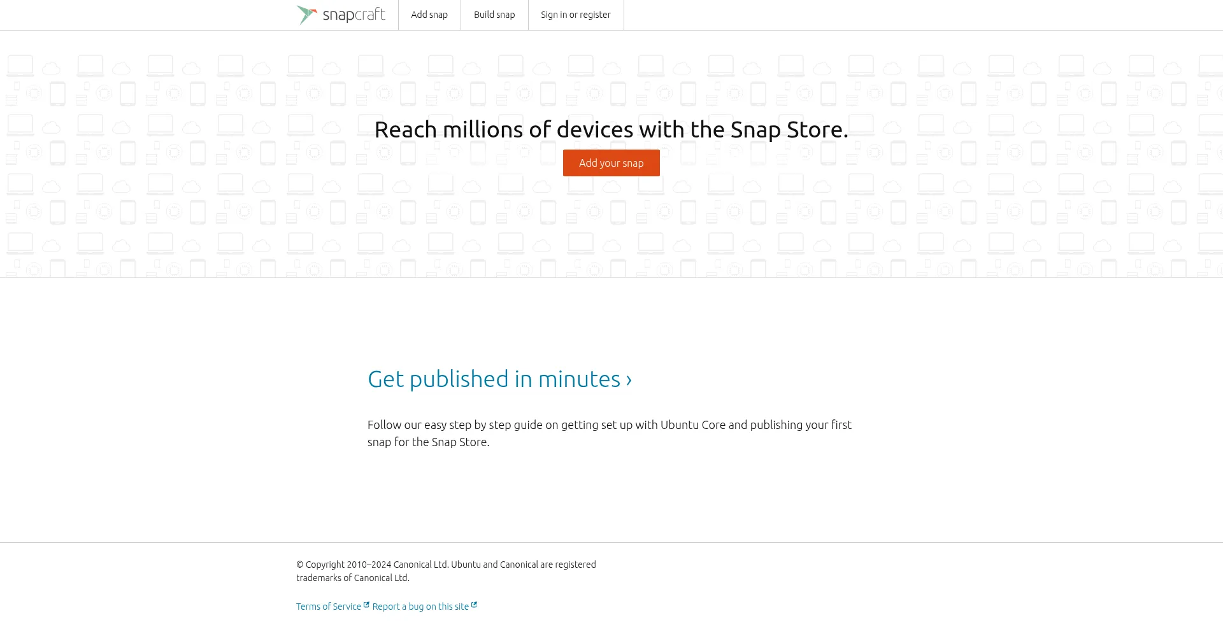Click the Snapcraft bird logo icon
Image resolution: width=1223 pixels, height=632 pixels.
306,15
